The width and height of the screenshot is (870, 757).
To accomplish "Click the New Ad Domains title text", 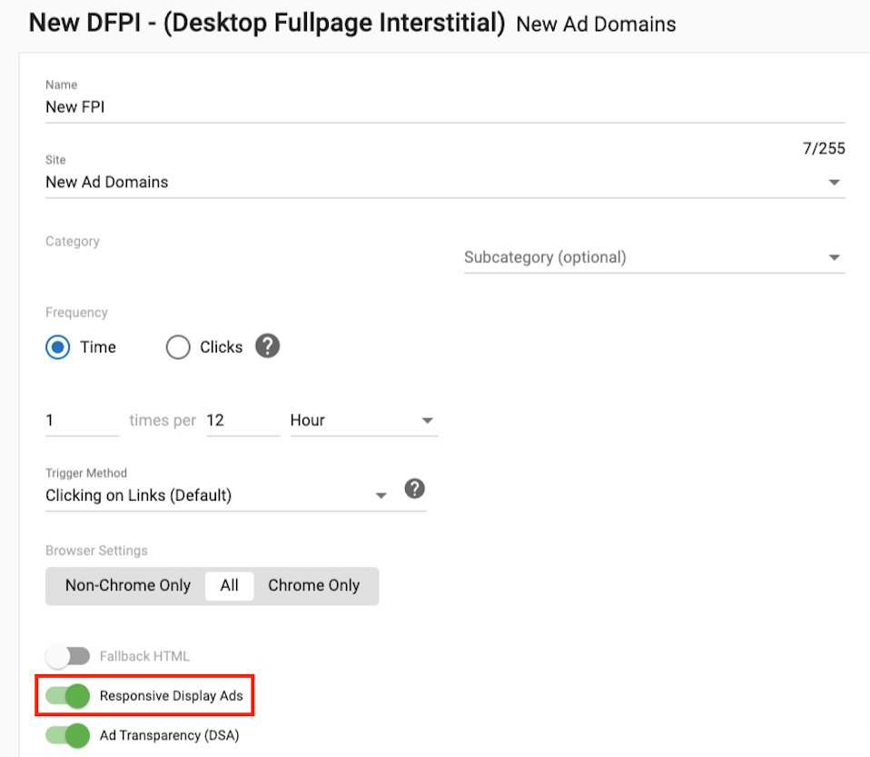I will [x=596, y=24].
